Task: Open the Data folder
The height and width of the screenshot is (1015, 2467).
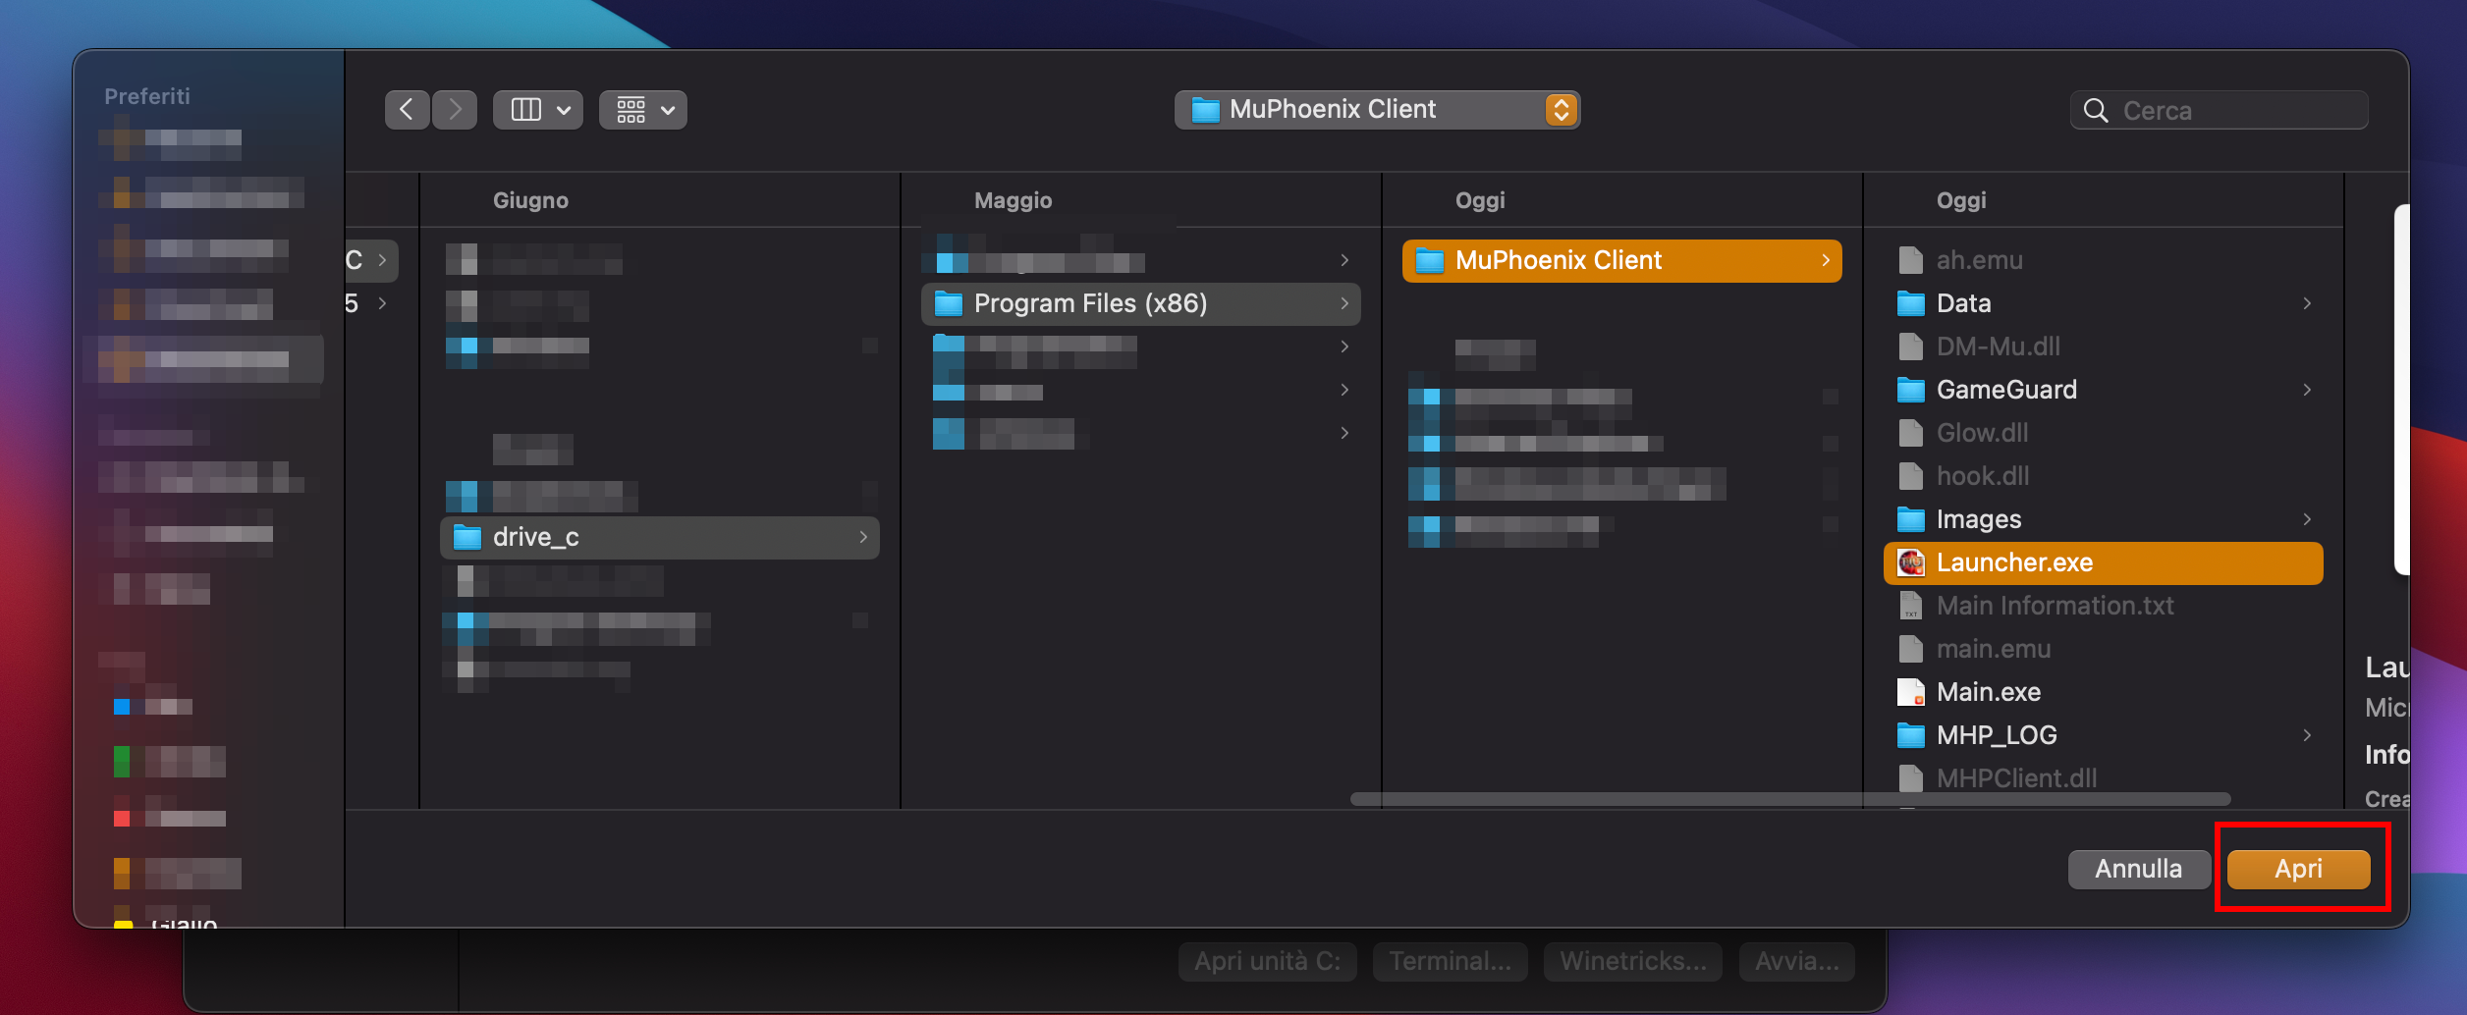Action: [x=2104, y=303]
